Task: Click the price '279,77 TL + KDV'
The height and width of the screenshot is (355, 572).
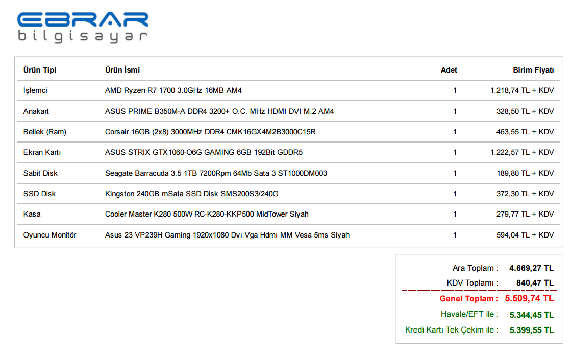Action: click(525, 214)
